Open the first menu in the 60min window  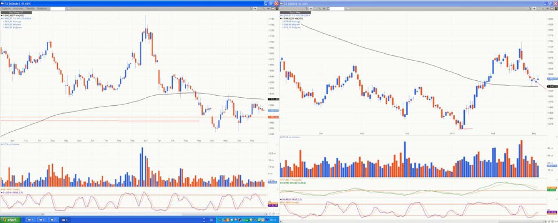6,8
